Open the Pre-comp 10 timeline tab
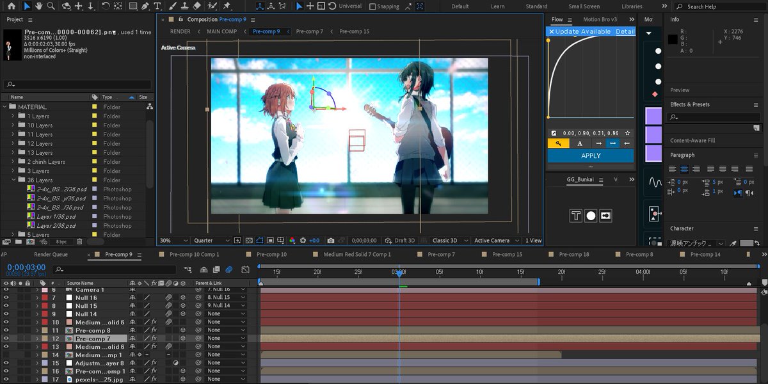 click(271, 255)
